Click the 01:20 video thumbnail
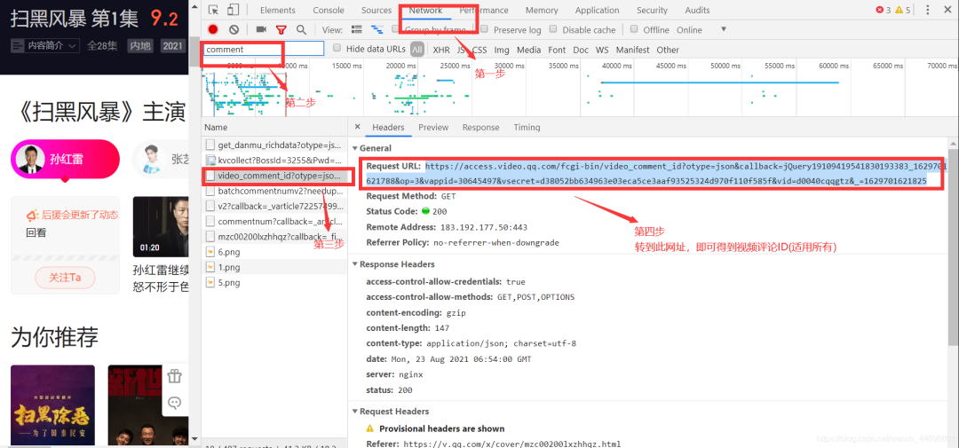 click(160, 227)
